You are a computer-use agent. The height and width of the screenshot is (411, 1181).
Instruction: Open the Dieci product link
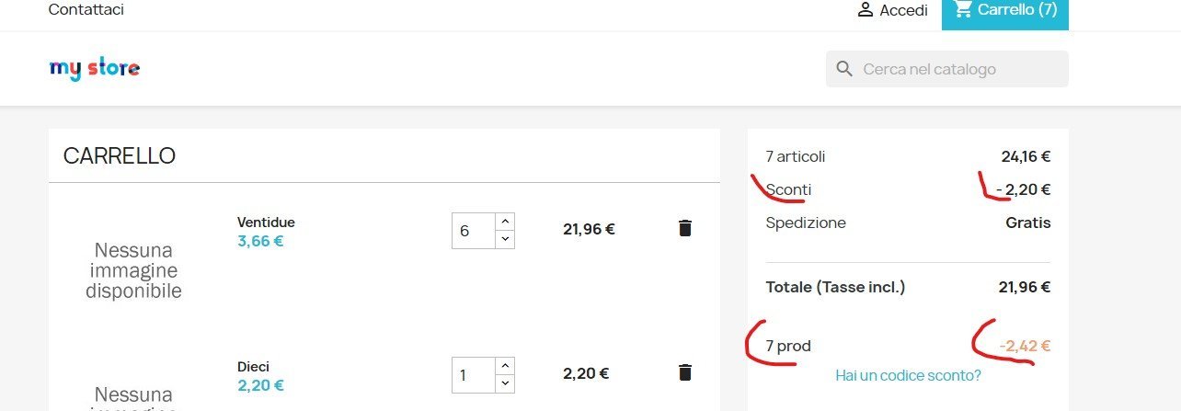coord(253,366)
